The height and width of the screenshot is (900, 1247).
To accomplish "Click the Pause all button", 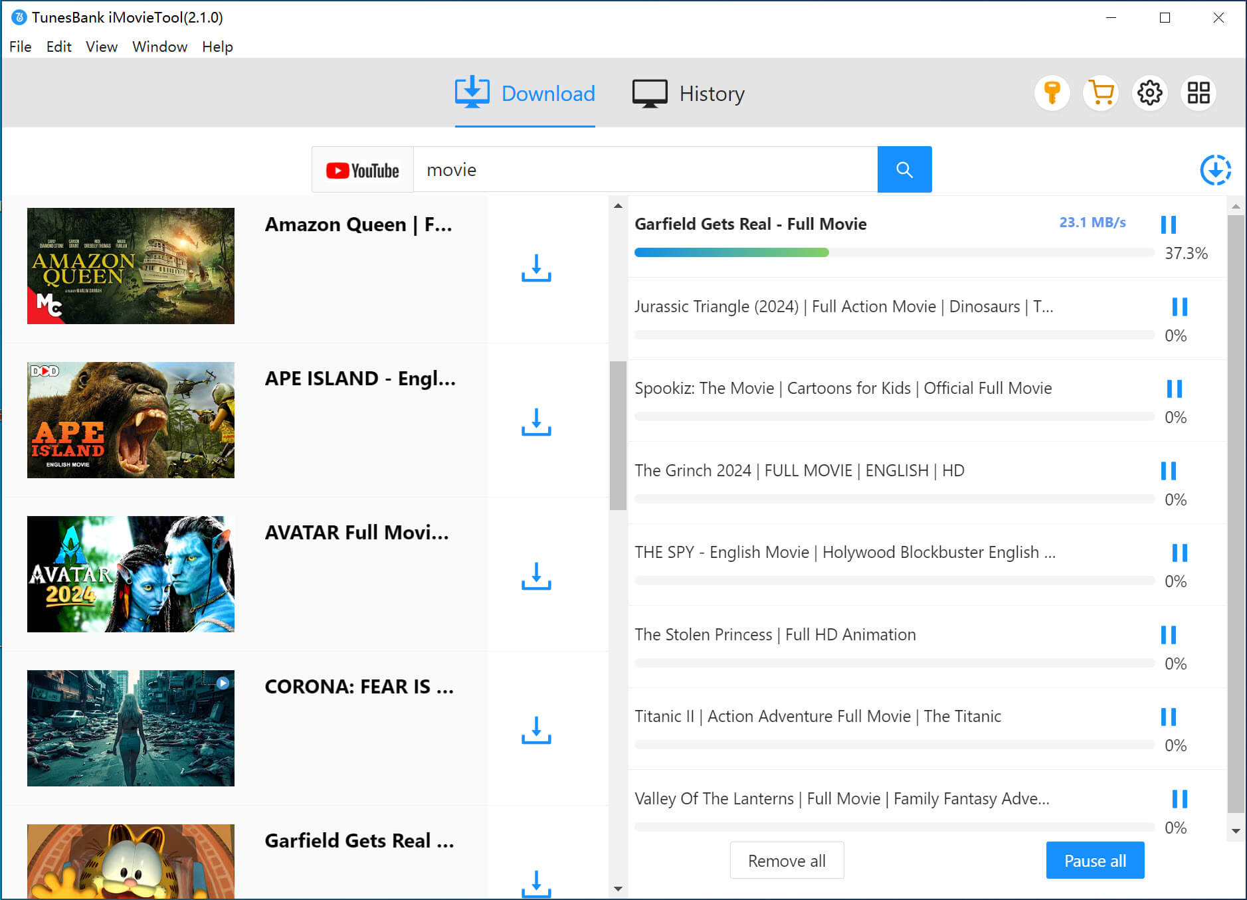I will [1095, 860].
